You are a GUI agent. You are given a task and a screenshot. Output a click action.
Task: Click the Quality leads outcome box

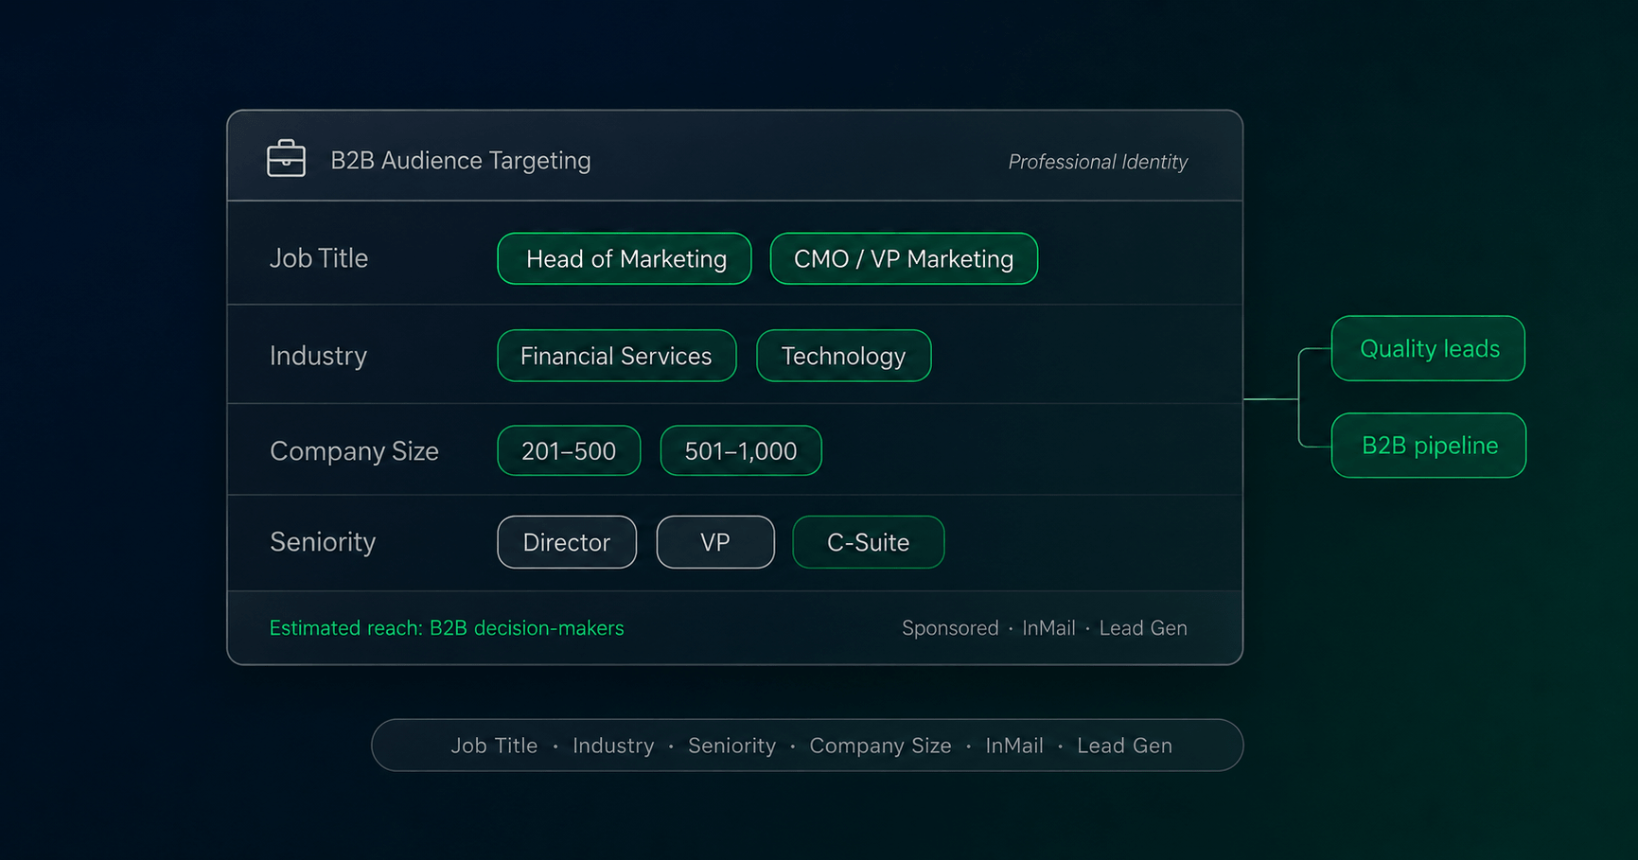coord(1429,348)
